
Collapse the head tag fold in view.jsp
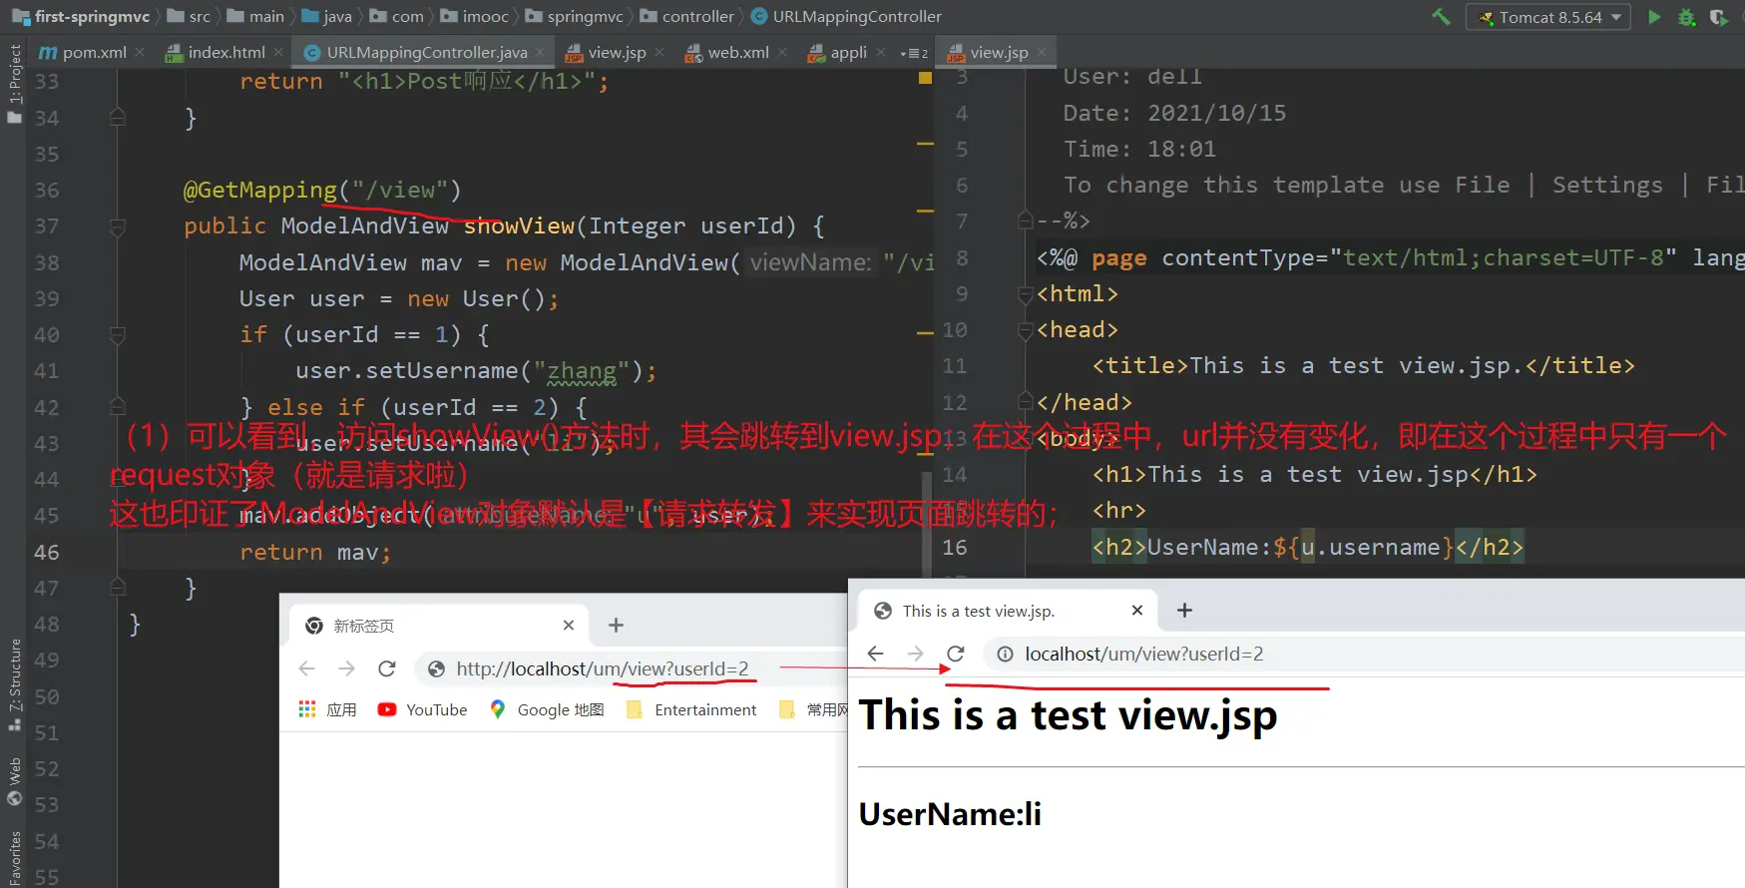1025,330
